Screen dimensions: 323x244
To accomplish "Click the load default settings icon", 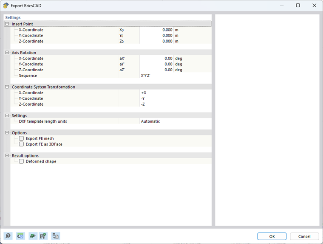I will (33, 236).
